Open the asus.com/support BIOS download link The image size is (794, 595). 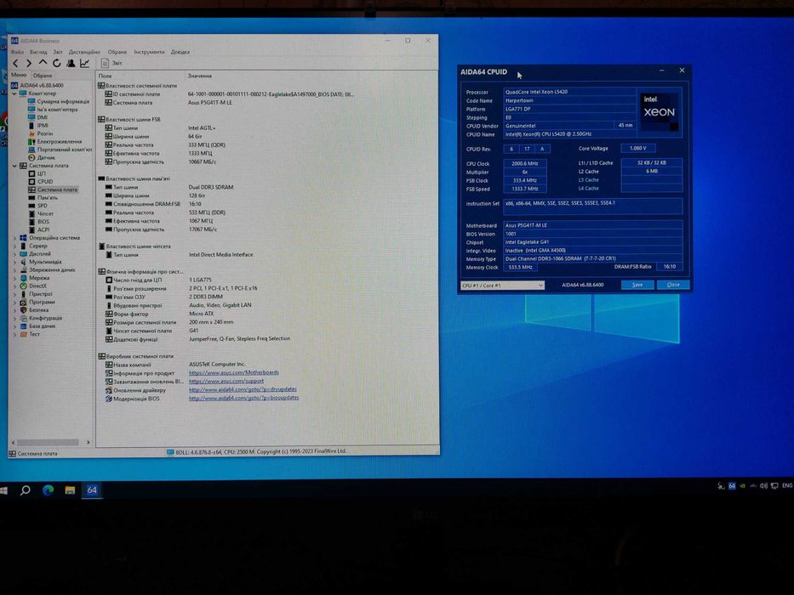[226, 381]
